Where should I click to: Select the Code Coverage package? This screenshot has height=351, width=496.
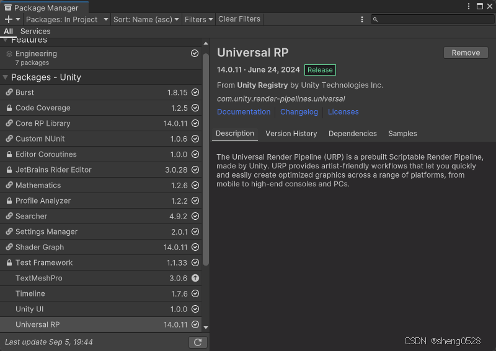[x=100, y=108]
